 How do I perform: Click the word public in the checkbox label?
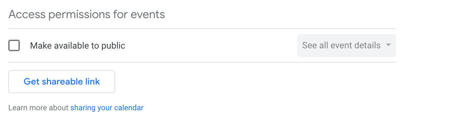[x=113, y=46]
